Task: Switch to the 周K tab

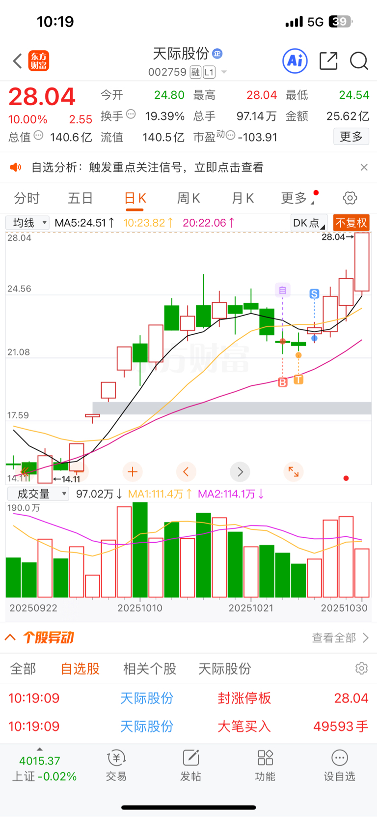Action: (188, 198)
